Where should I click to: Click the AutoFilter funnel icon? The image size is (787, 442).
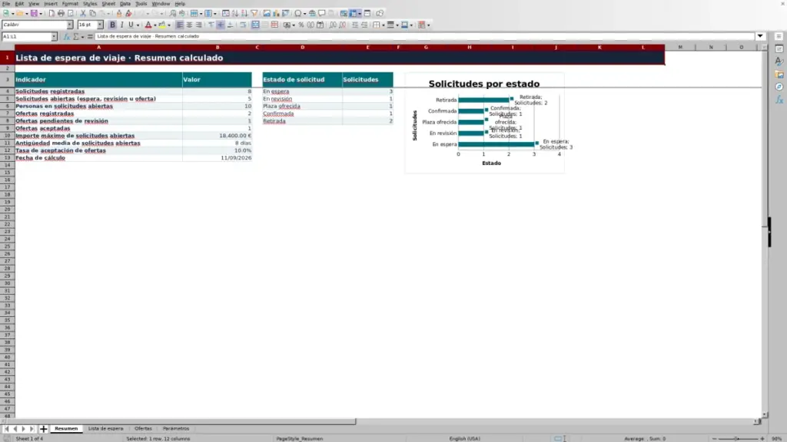tap(254, 14)
